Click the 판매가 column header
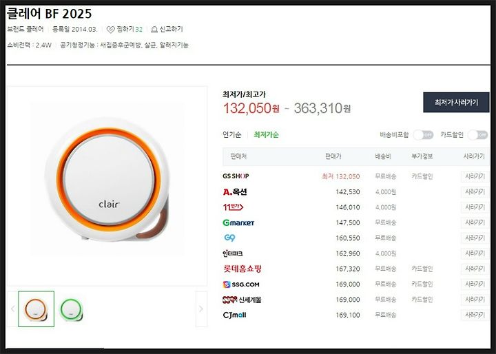The height and width of the screenshot is (354, 496). 333,156
